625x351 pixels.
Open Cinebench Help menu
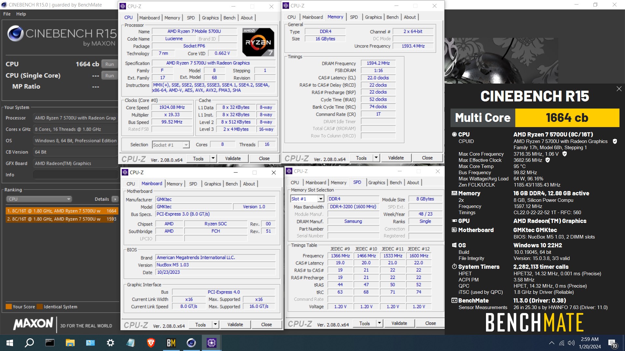click(x=21, y=14)
